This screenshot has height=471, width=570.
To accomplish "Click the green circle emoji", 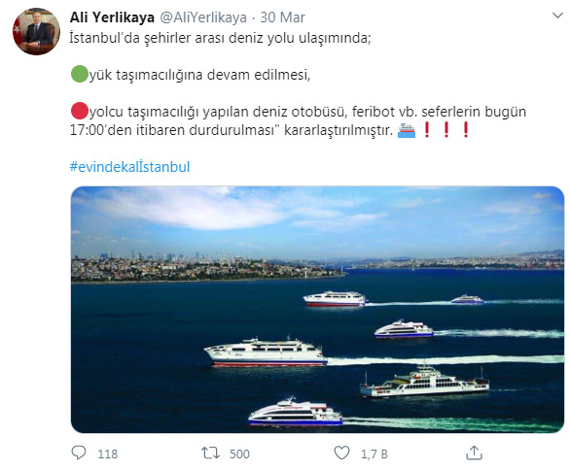I will pos(79,74).
